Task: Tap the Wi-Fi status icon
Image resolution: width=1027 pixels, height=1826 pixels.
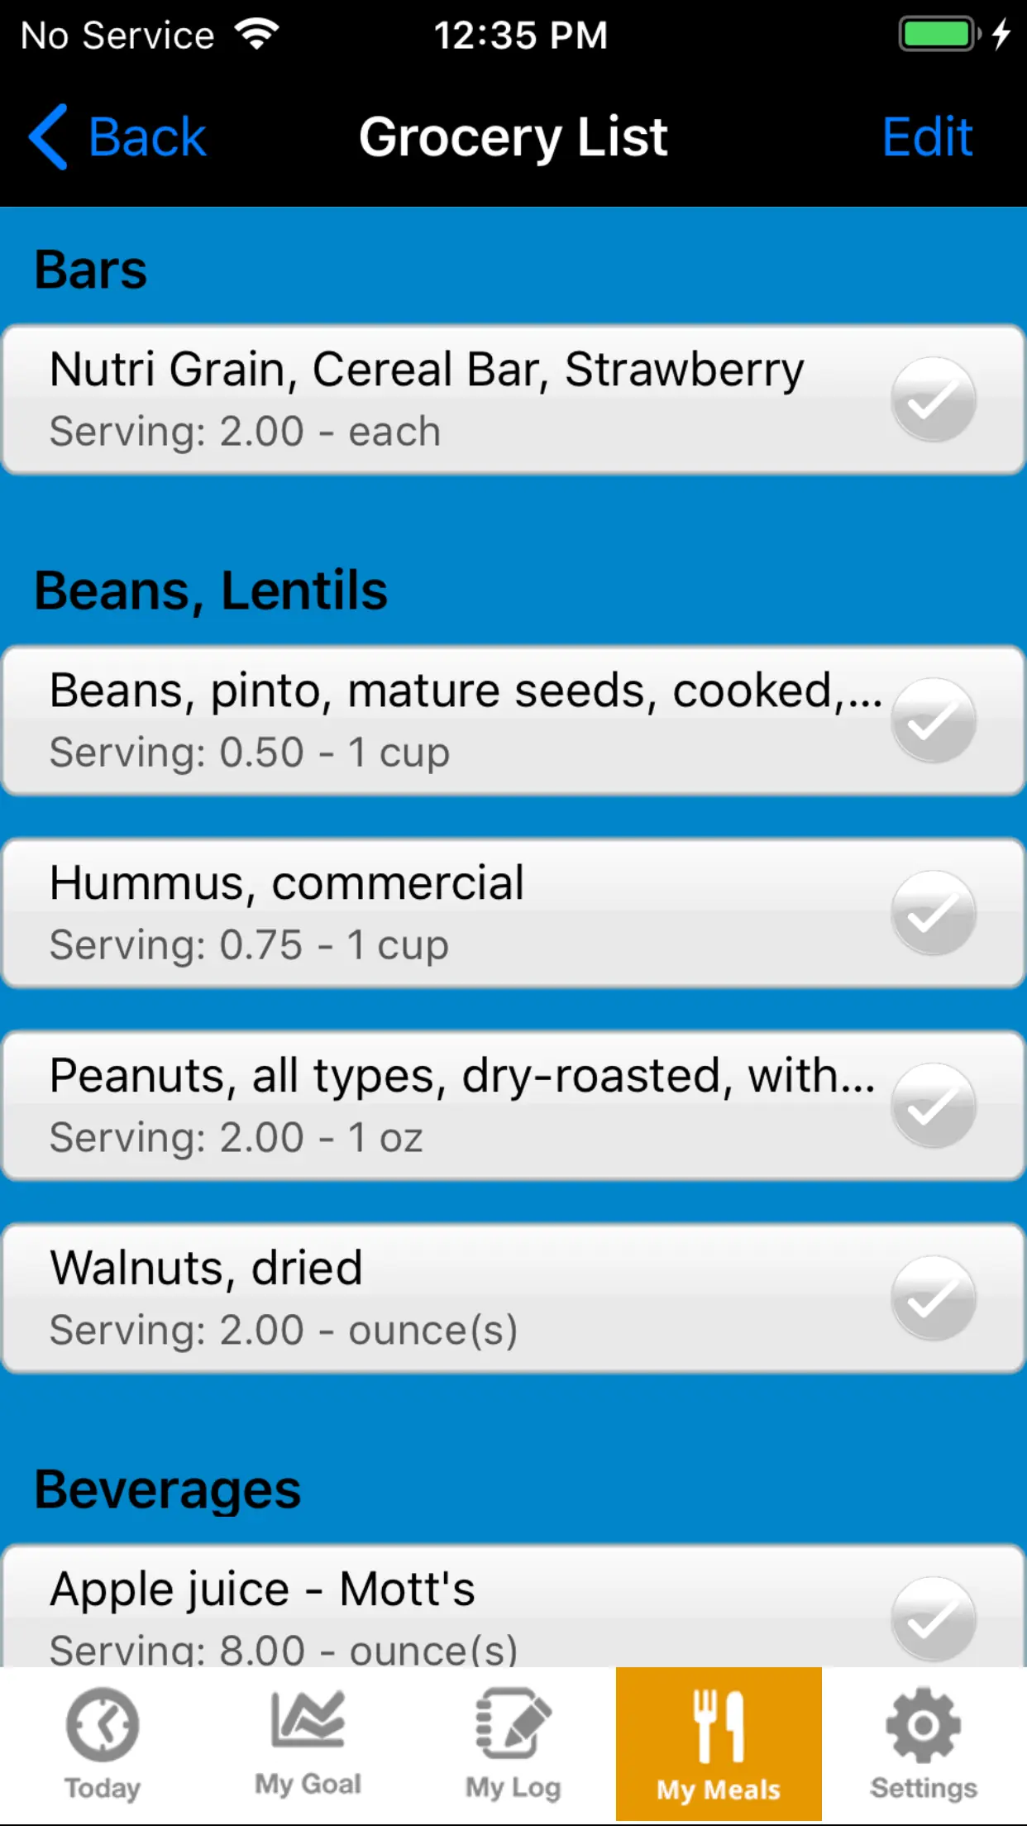Action: point(257,35)
